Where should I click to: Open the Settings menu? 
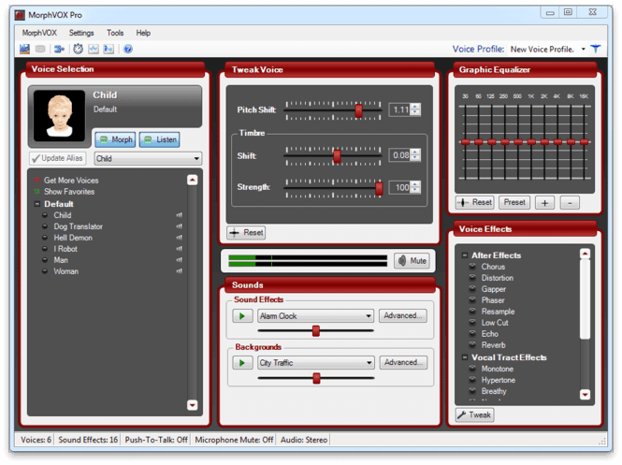click(81, 33)
